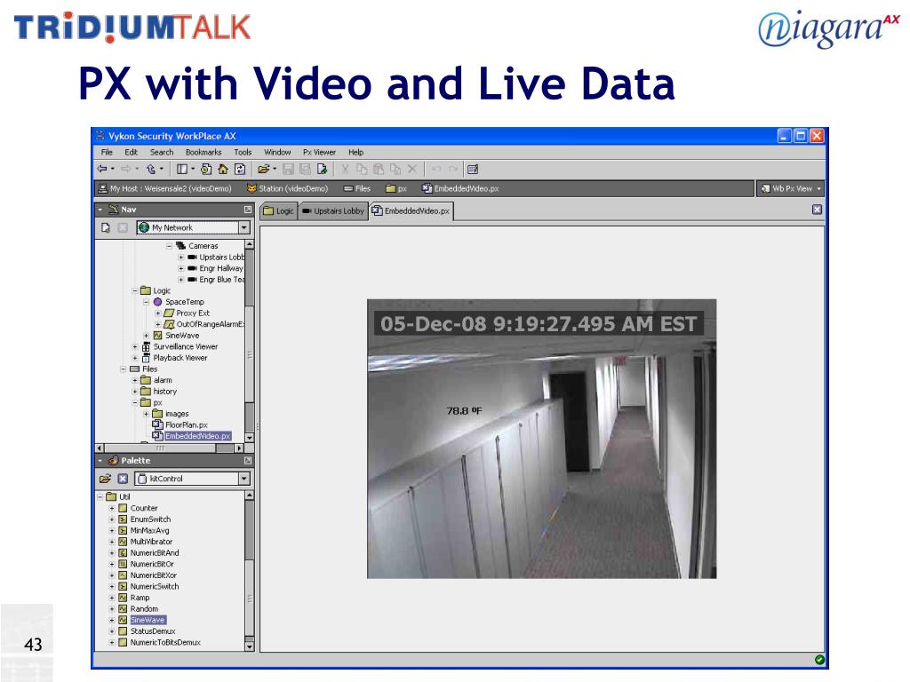Open the Search menu
The image size is (910, 682).
click(x=162, y=152)
